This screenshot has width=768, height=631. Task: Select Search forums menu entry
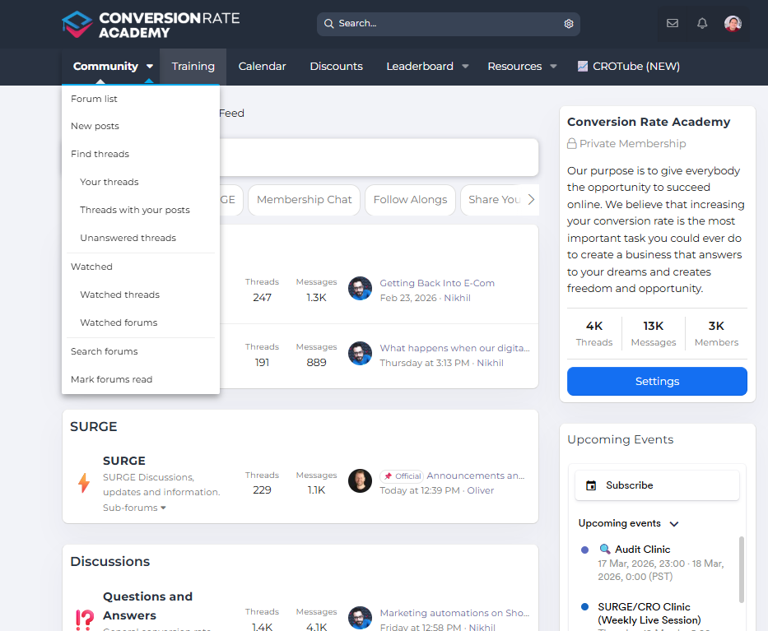pyautogui.click(x=141, y=351)
